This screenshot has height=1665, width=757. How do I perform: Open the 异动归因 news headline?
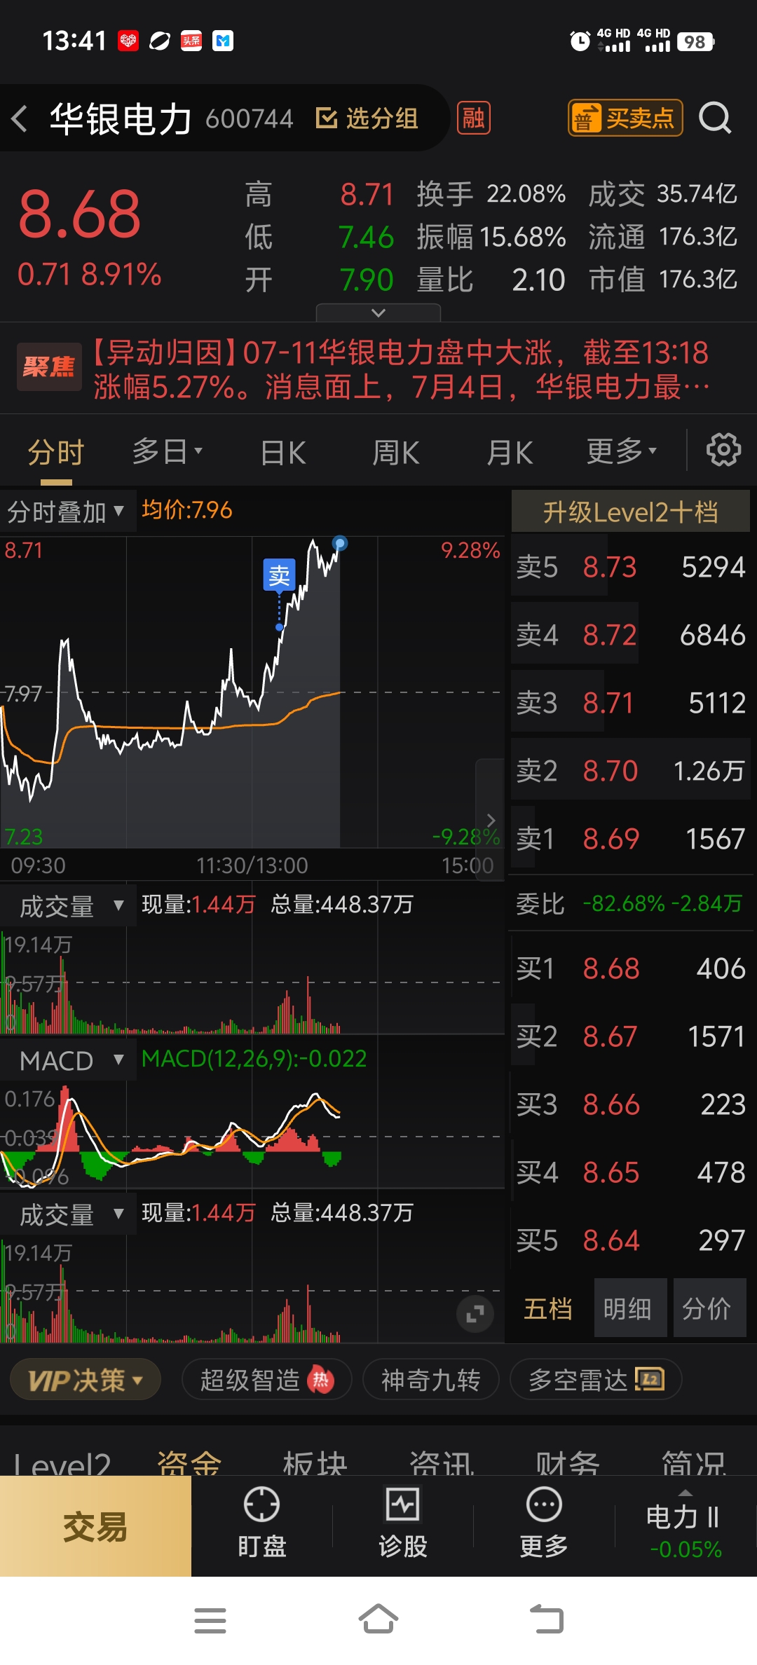coord(401,369)
